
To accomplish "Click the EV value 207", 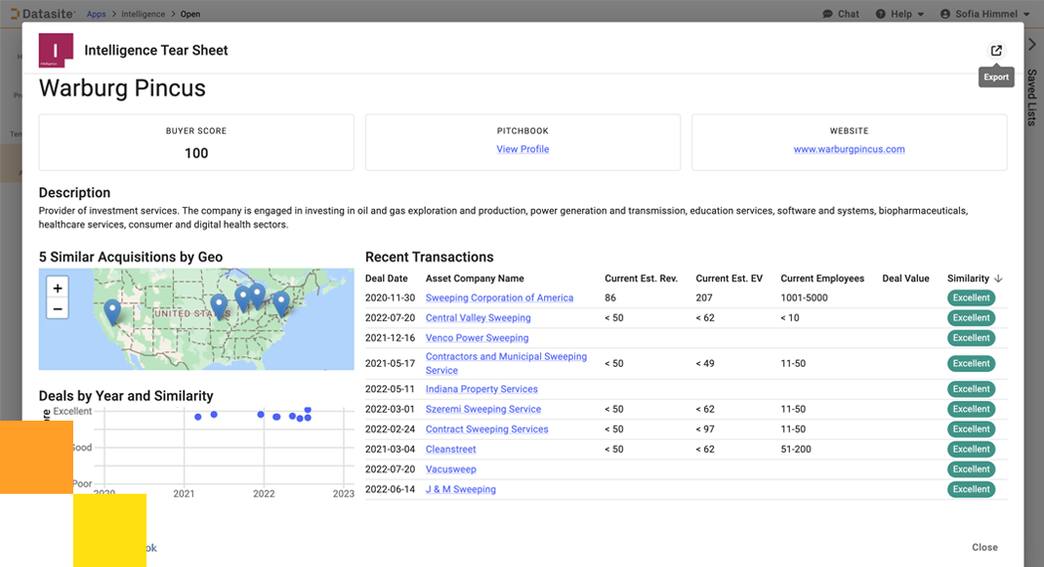I will (x=704, y=299).
